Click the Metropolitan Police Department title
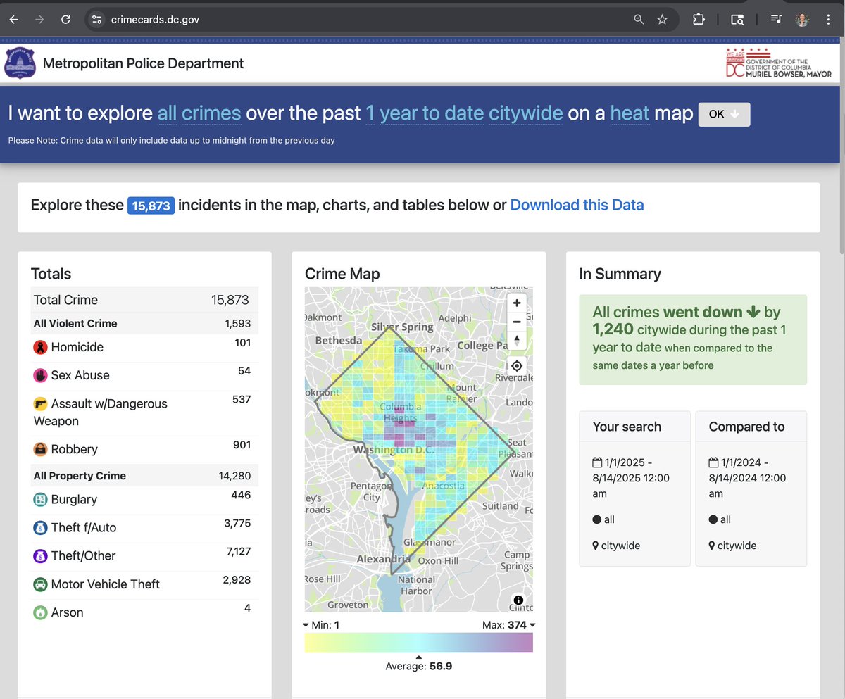The height and width of the screenshot is (699, 845). [143, 63]
